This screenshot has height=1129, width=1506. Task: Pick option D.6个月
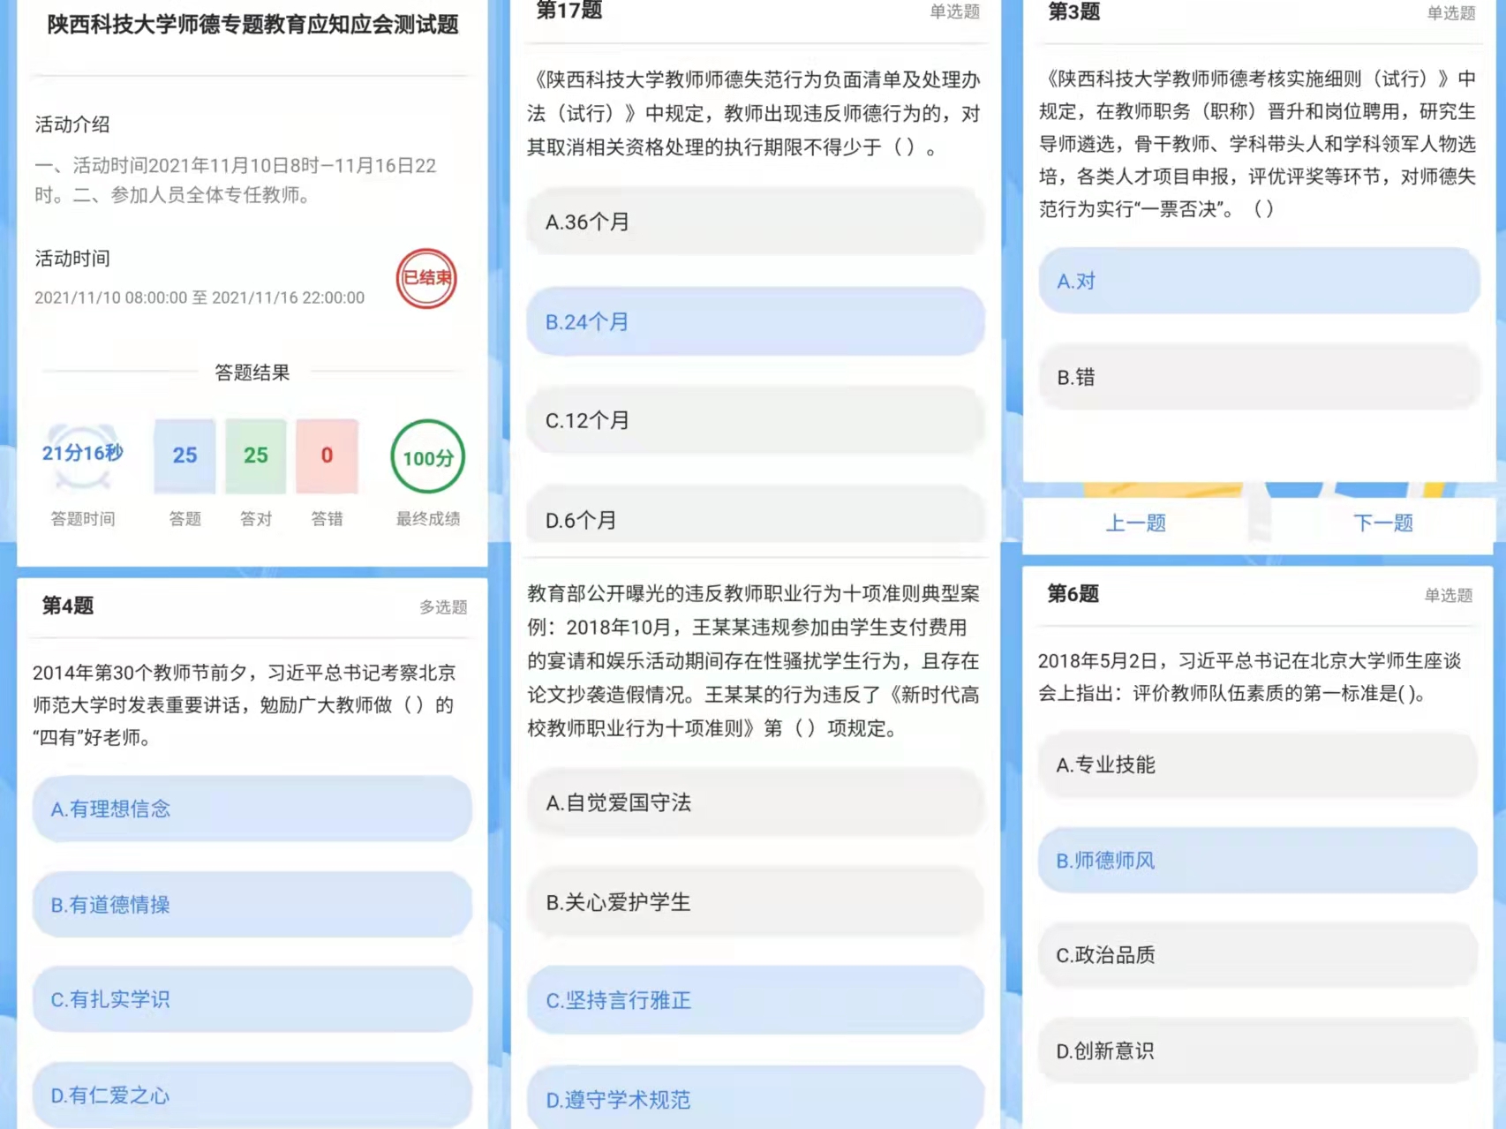pyautogui.click(x=755, y=519)
